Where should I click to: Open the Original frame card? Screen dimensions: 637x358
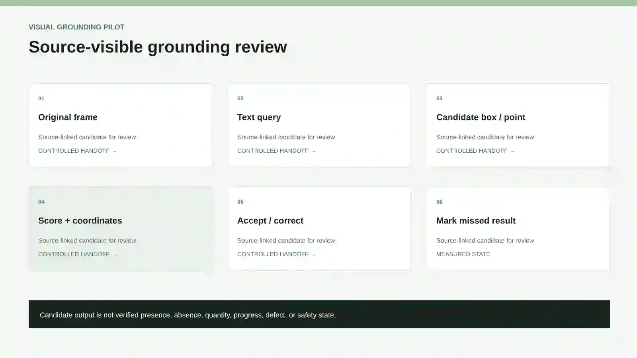(120, 125)
